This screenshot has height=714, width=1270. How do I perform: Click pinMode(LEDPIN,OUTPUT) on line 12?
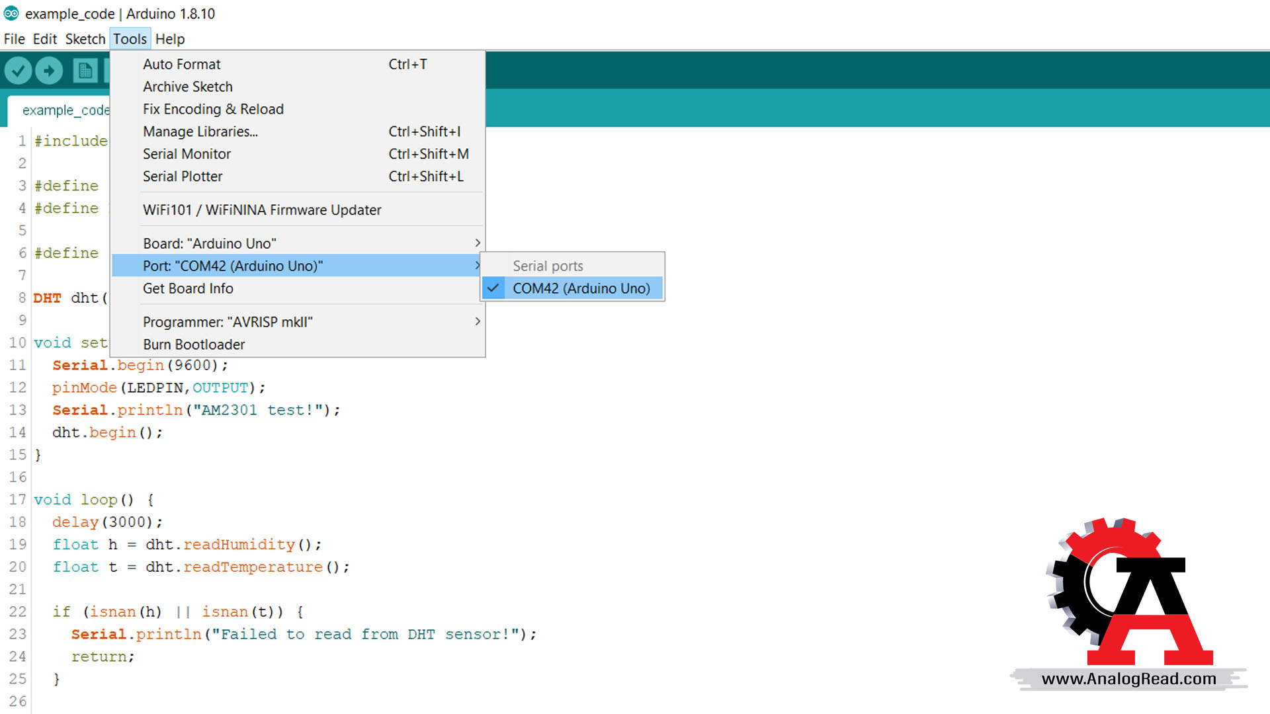(x=159, y=387)
